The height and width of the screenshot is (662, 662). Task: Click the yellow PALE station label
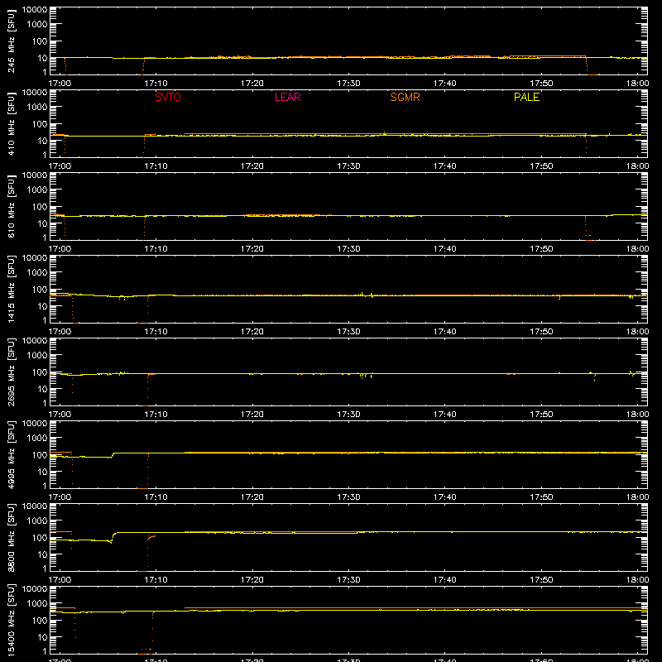[526, 97]
